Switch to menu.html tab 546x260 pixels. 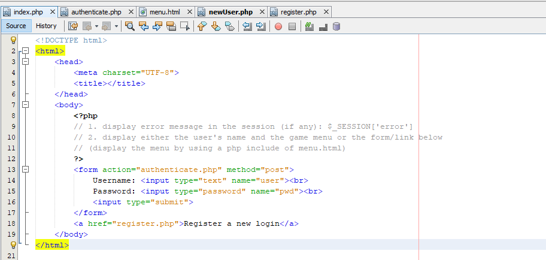point(165,12)
